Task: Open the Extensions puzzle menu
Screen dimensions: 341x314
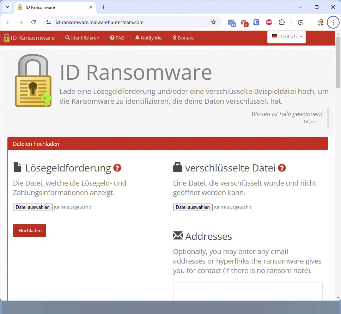Action: (282, 22)
